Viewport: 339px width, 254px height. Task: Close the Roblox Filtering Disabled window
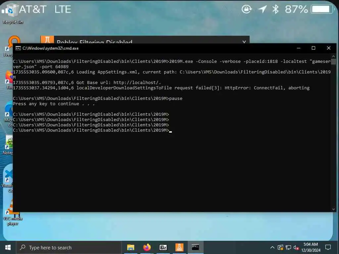tap(244, 41)
